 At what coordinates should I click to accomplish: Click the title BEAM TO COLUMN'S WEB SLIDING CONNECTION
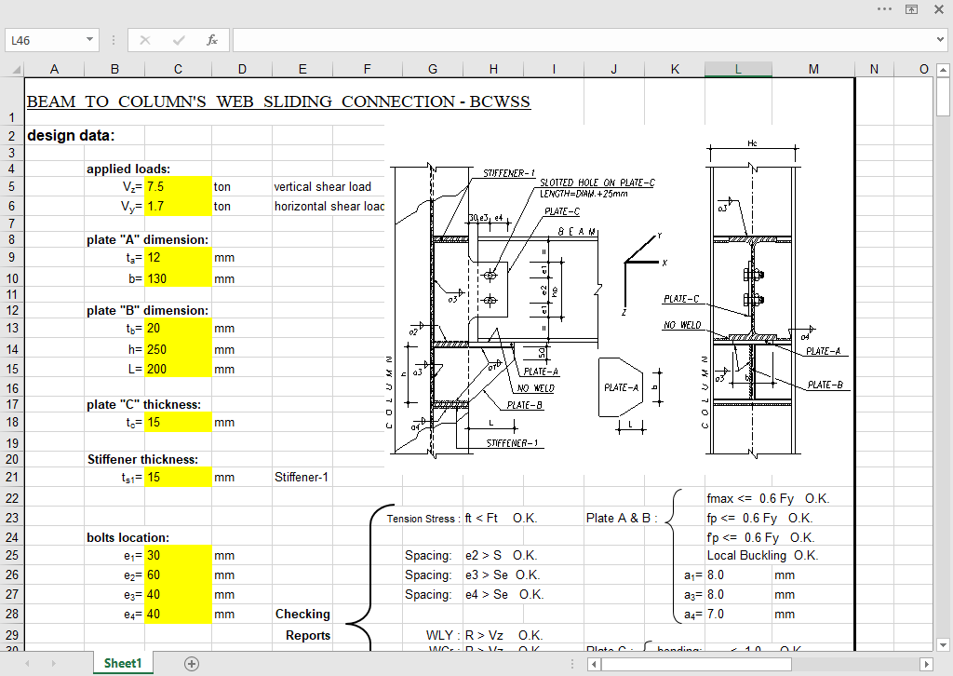(278, 101)
